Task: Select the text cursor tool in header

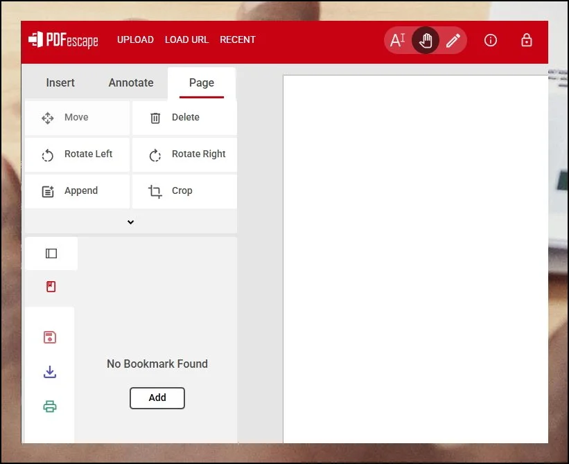Action: coord(398,40)
